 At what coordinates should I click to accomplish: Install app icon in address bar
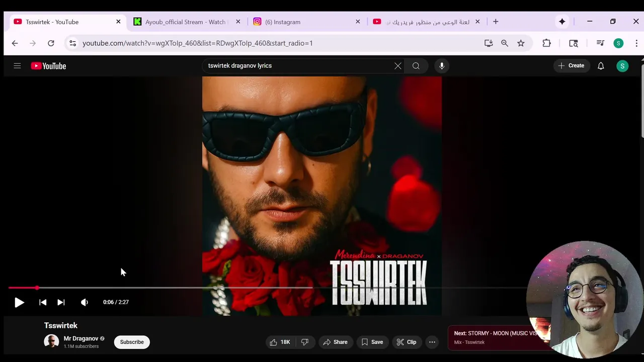(x=489, y=43)
